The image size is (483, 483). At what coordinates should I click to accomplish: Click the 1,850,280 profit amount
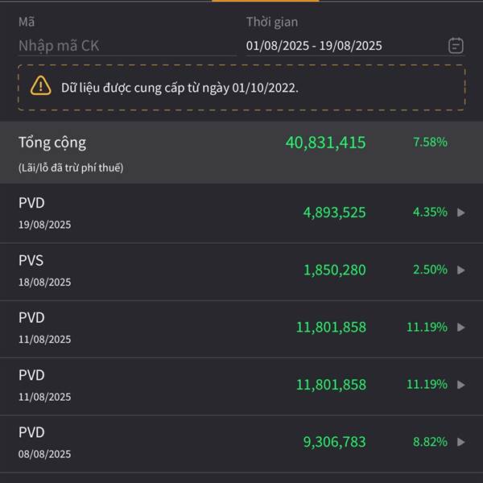click(x=335, y=270)
